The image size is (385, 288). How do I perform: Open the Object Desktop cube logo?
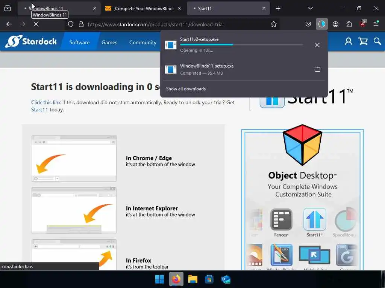point(302,145)
